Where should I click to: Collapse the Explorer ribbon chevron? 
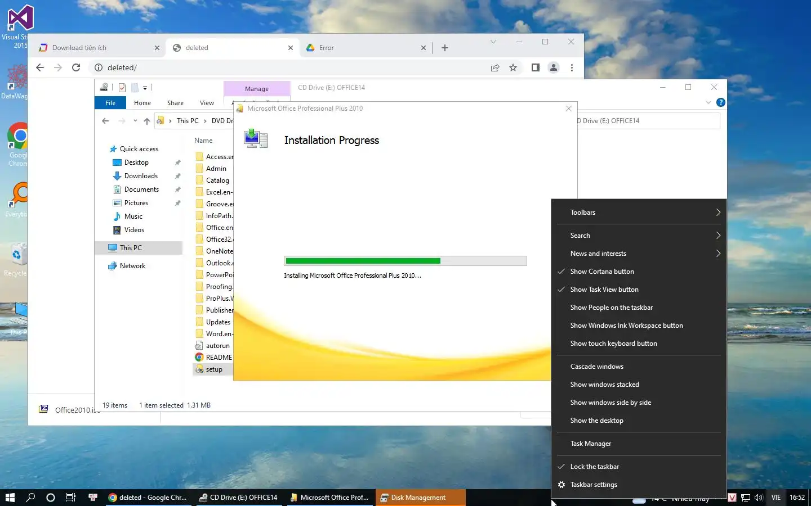pos(708,102)
